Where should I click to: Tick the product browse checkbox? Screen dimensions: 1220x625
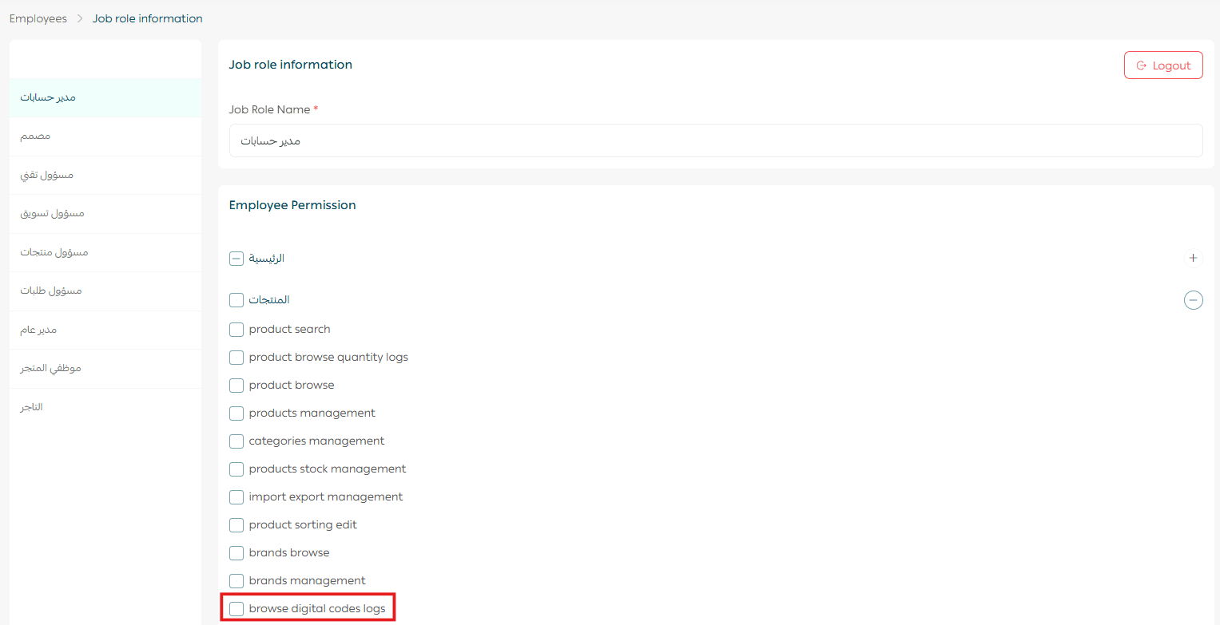coord(236,386)
